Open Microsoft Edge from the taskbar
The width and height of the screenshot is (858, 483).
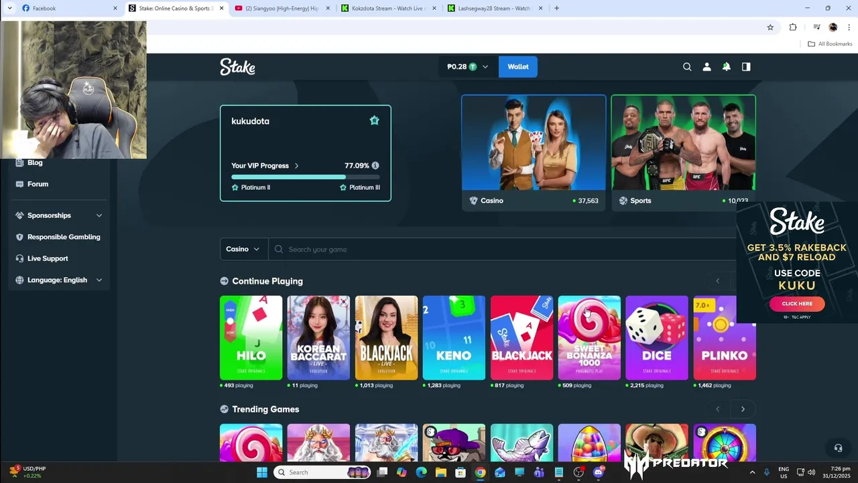point(421,472)
